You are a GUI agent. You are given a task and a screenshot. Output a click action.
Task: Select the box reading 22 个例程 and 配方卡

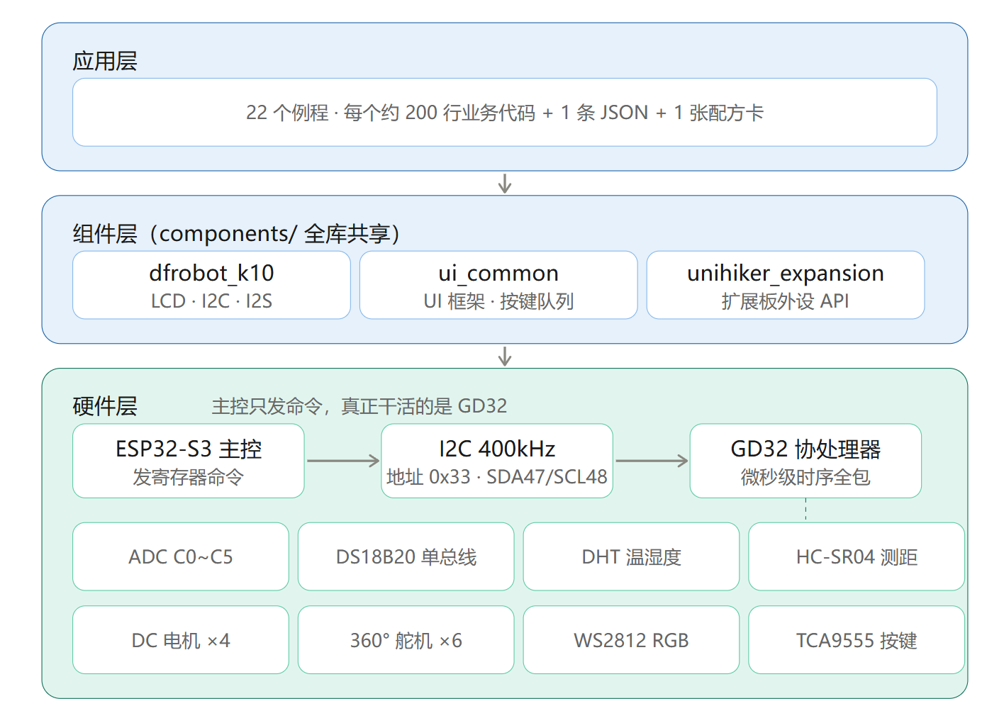(x=504, y=112)
